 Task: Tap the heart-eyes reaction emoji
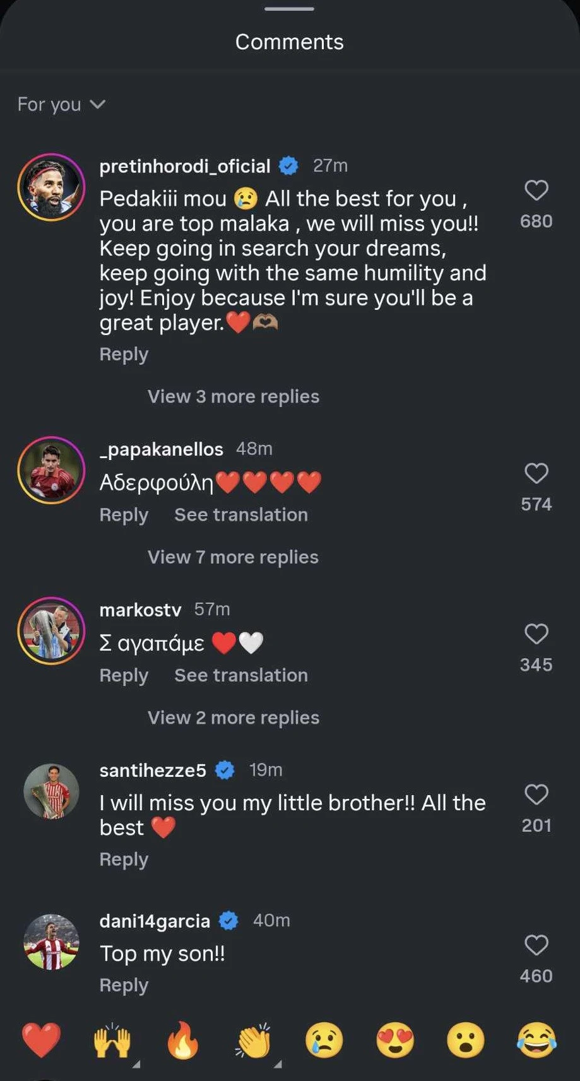point(395,1040)
